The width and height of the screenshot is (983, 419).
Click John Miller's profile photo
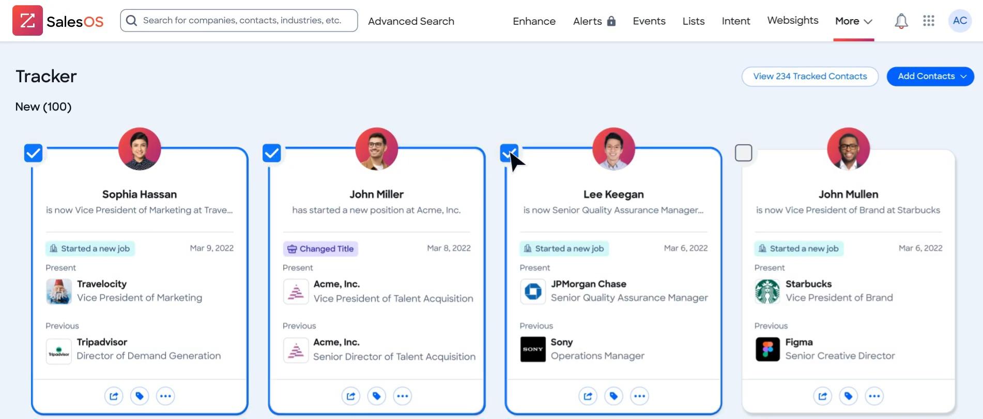[377, 149]
